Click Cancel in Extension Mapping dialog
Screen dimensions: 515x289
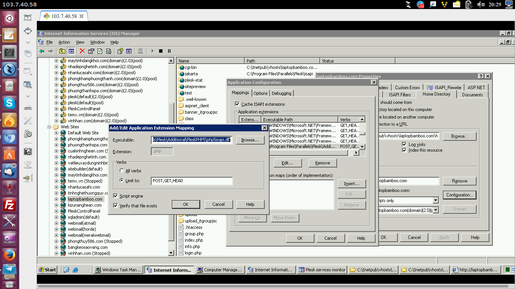[x=218, y=204]
